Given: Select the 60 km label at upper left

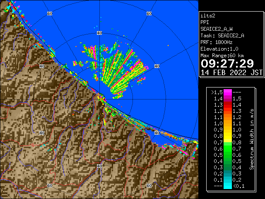Looking at the screenshot, I should coord(50,13).
